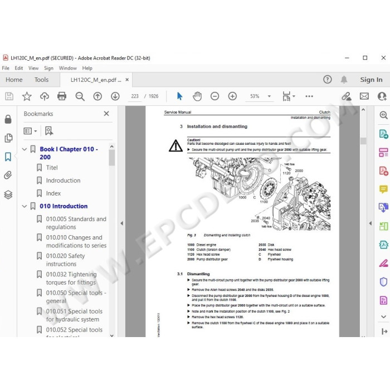Switch to the Tools tab
The image size is (390, 390).
tap(41, 80)
